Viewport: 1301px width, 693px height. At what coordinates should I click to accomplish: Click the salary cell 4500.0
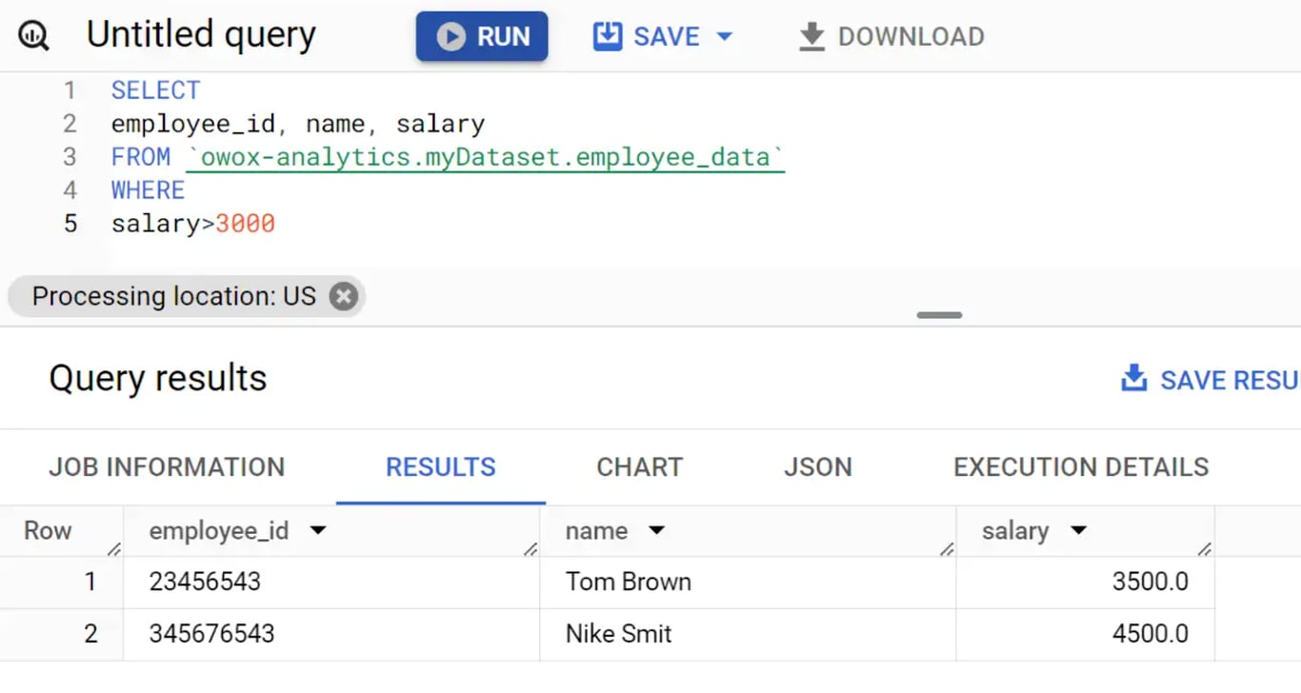[1151, 634]
